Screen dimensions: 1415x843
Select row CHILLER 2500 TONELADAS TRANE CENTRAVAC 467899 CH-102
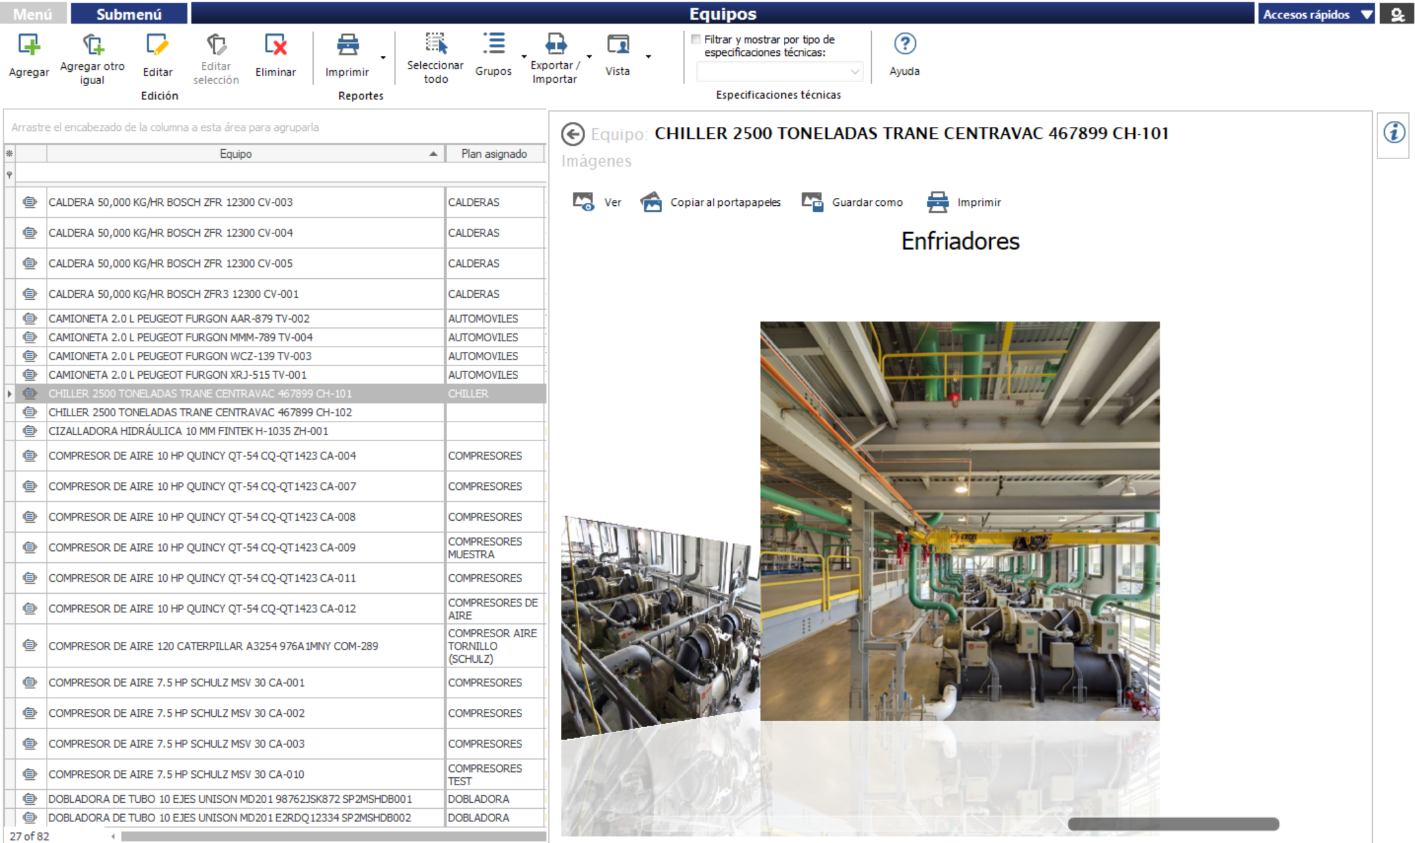275,412
